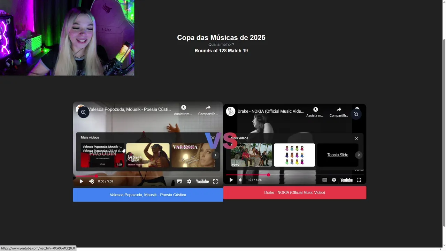Open Drake - NOKIA video title link
The image size is (446, 251).
(x=271, y=111)
